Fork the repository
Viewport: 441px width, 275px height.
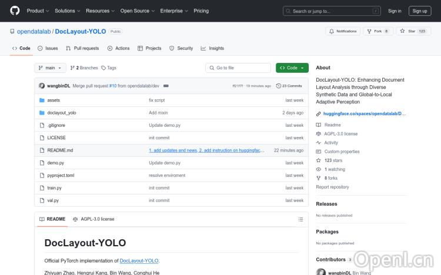(377, 31)
